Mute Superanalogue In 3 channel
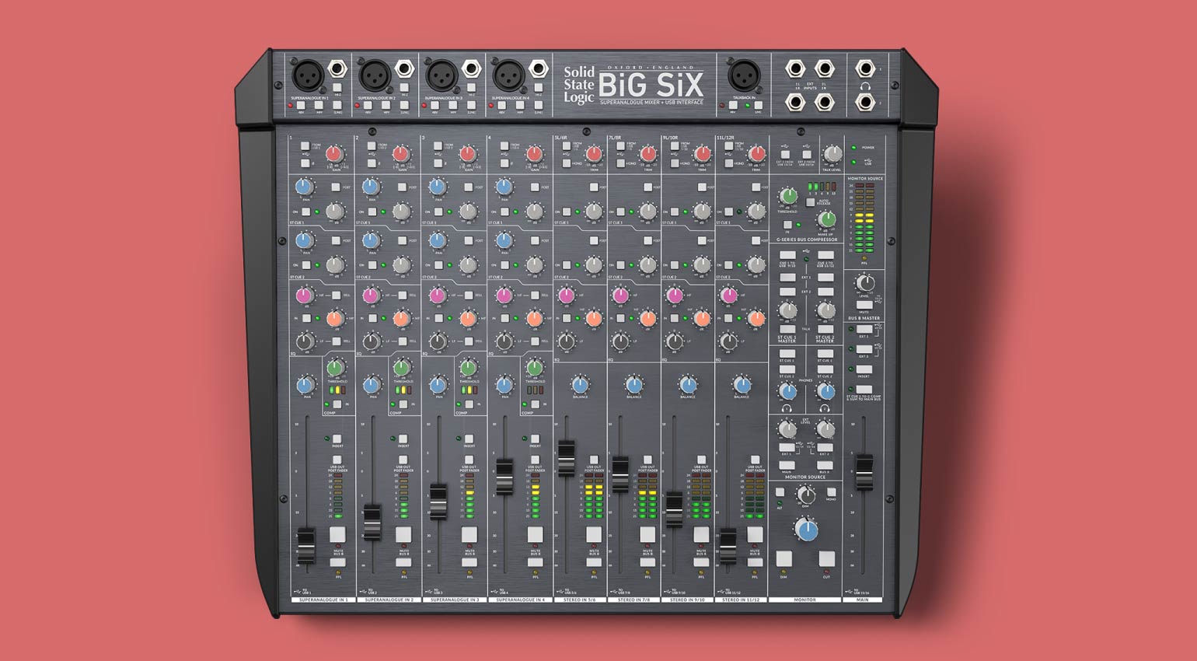 [469, 534]
